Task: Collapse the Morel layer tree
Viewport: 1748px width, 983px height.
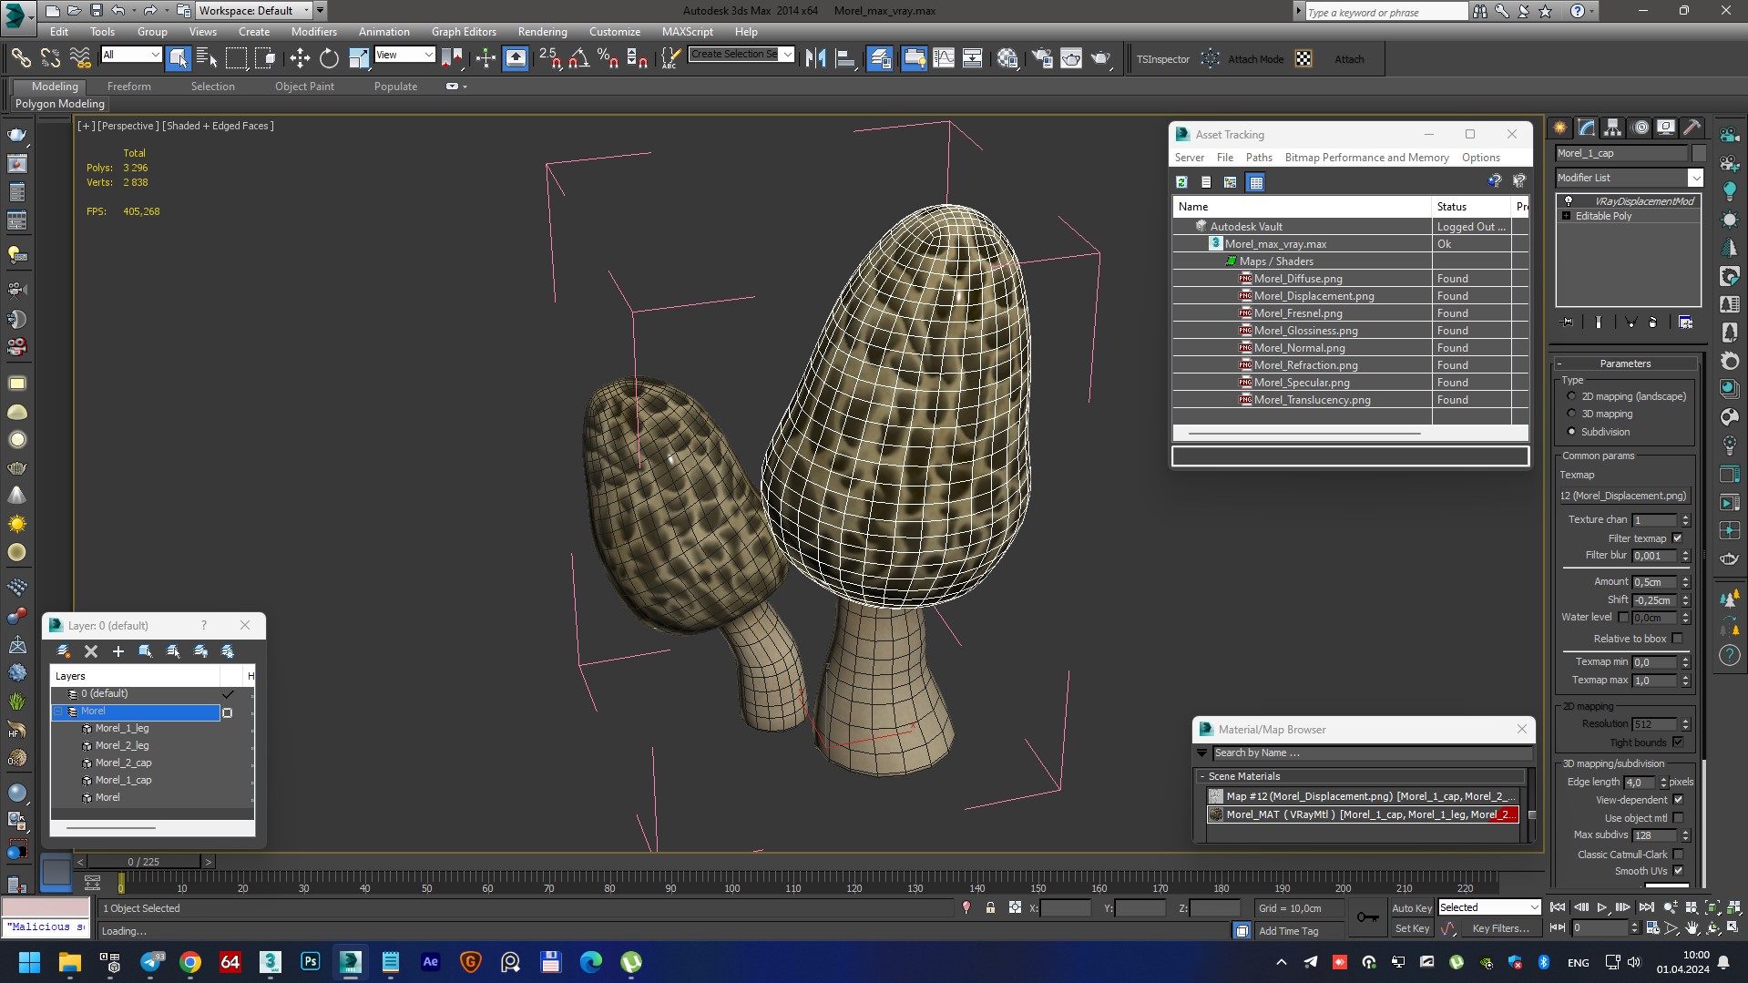Action: (x=59, y=712)
